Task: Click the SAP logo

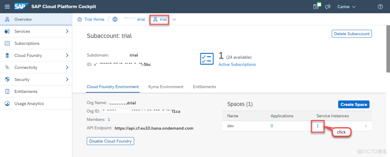Action: pyautogui.click(x=21, y=7)
